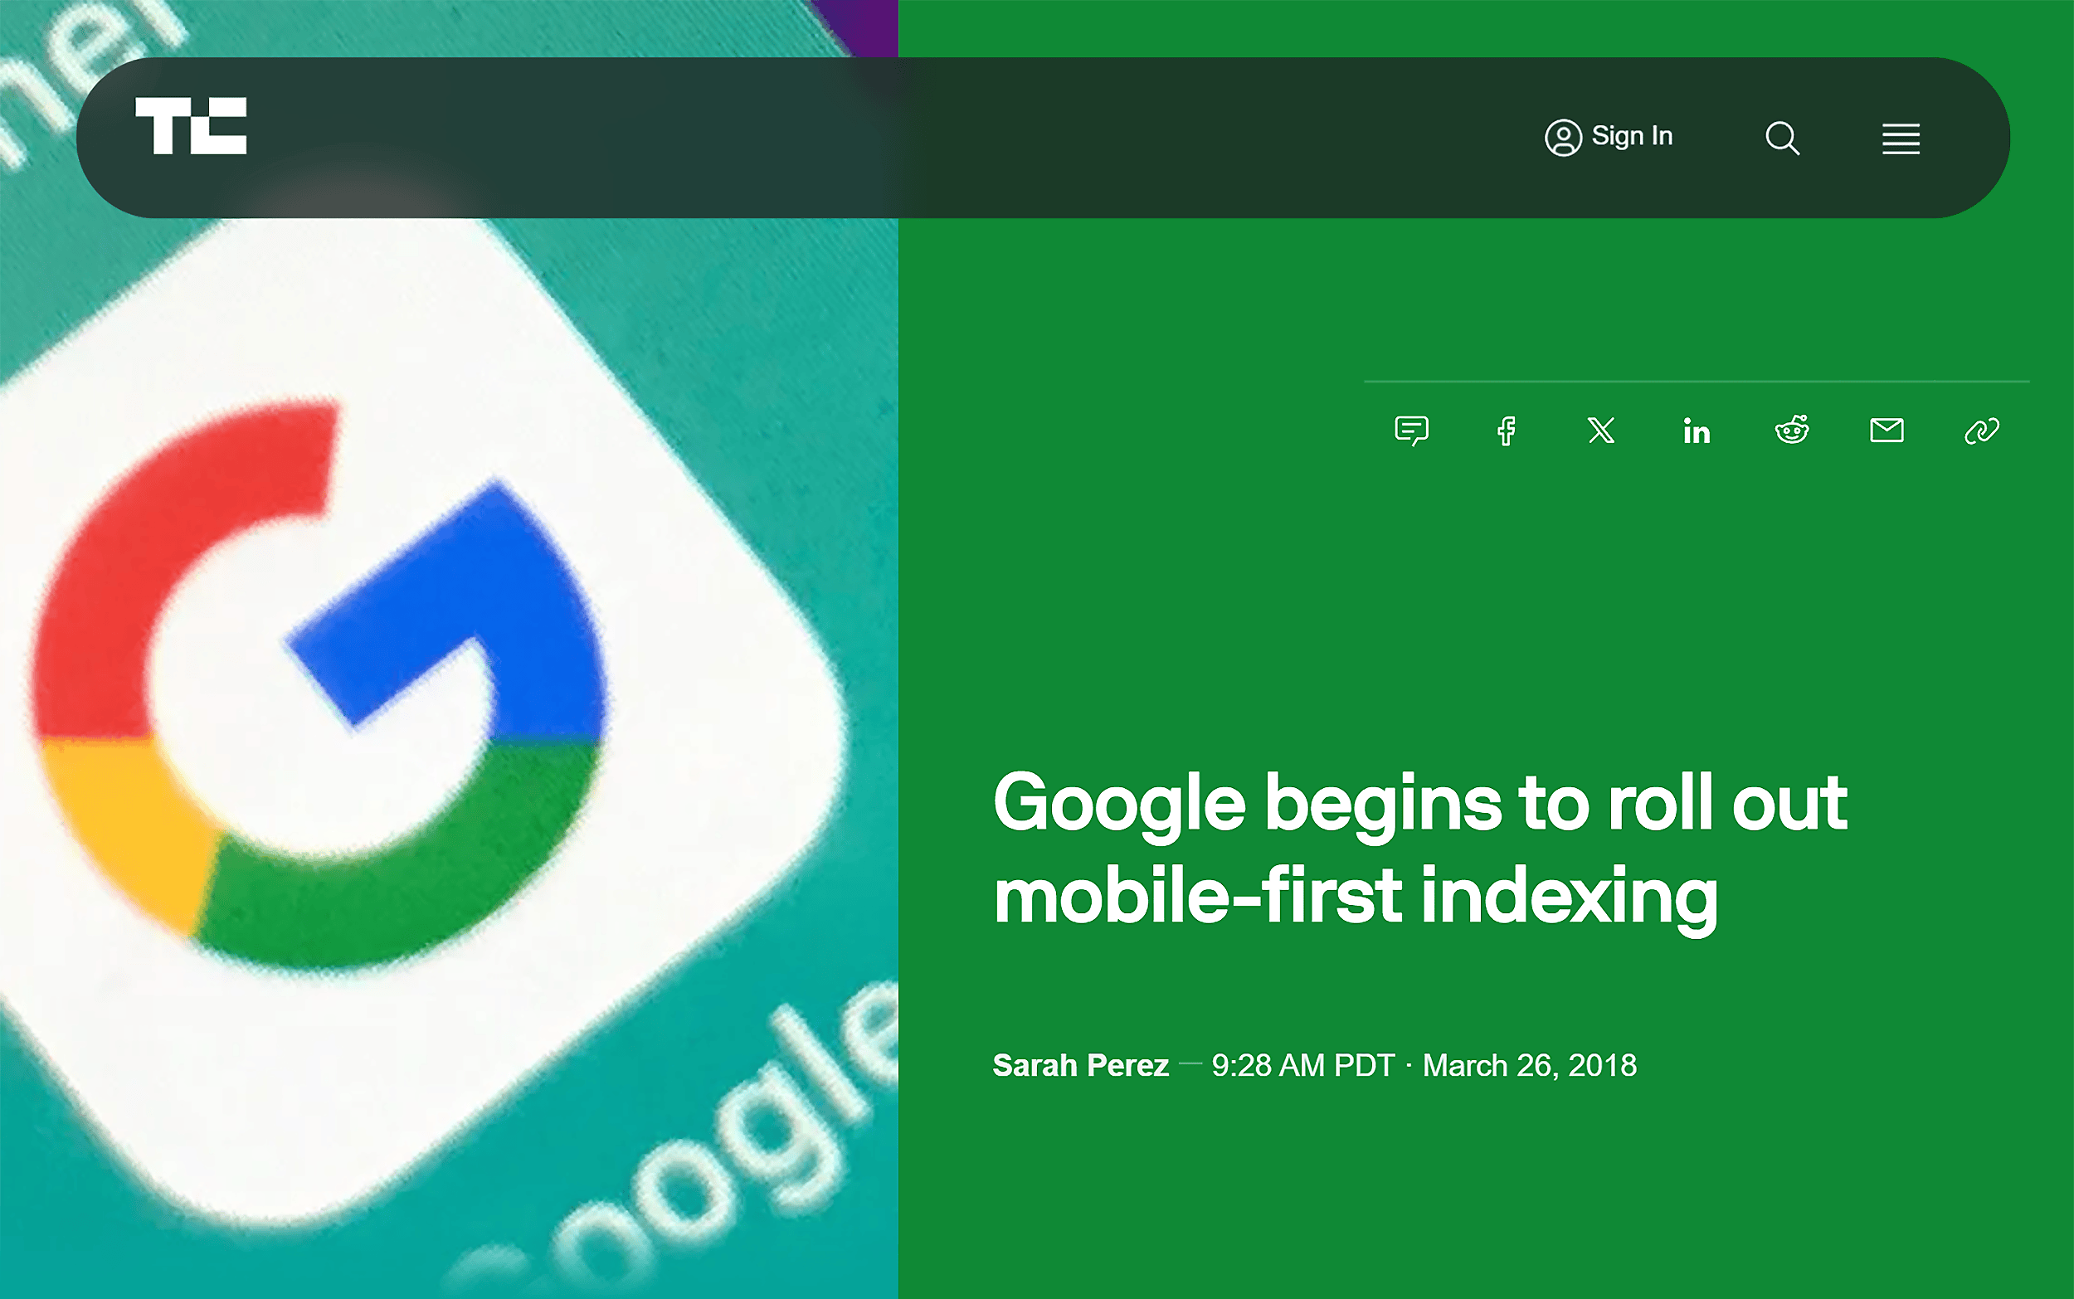2074x1299 pixels.
Task: Share article via email icon
Action: 1887,431
